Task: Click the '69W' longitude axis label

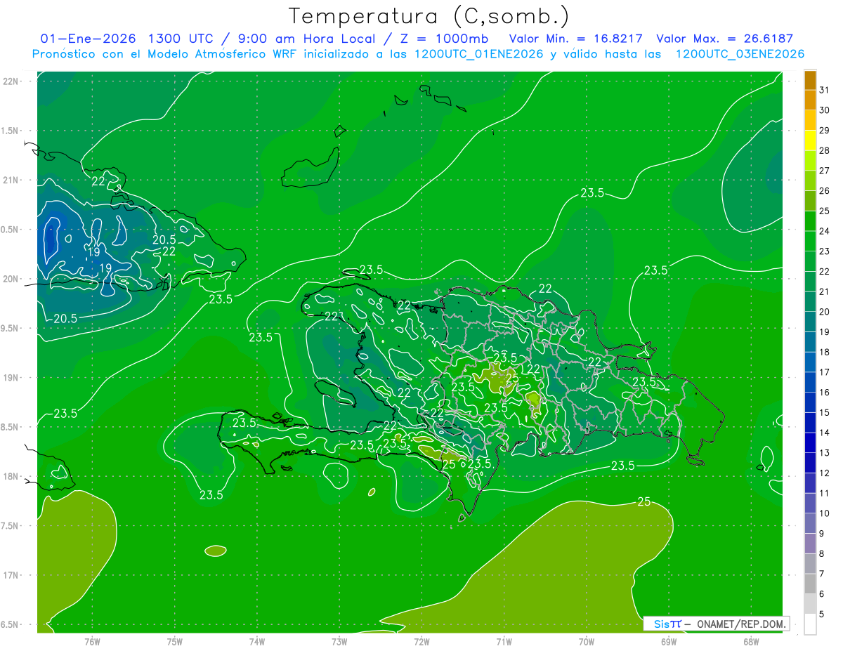Action: coord(669,642)
